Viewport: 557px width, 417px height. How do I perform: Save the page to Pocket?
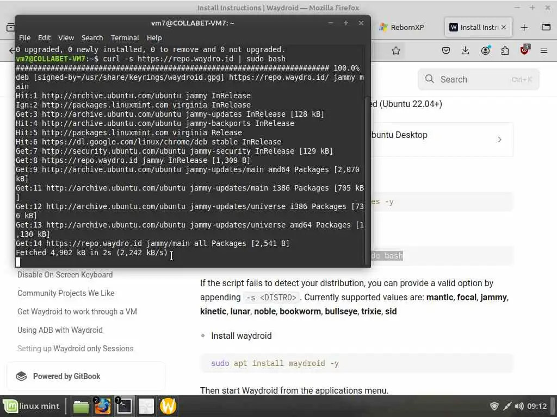(x=446, y=50)
